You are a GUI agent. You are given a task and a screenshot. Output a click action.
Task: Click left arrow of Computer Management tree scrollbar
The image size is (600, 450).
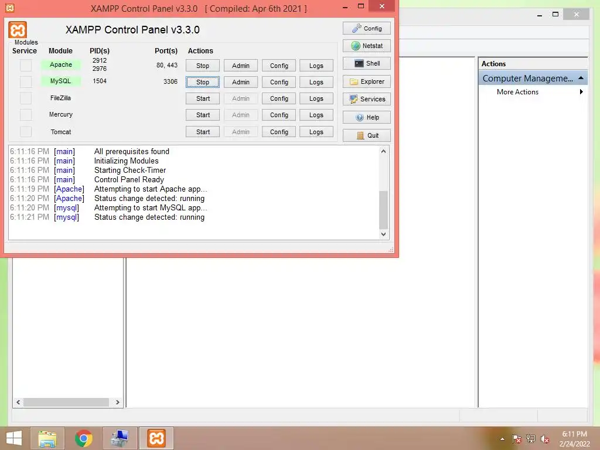(18, 402)
